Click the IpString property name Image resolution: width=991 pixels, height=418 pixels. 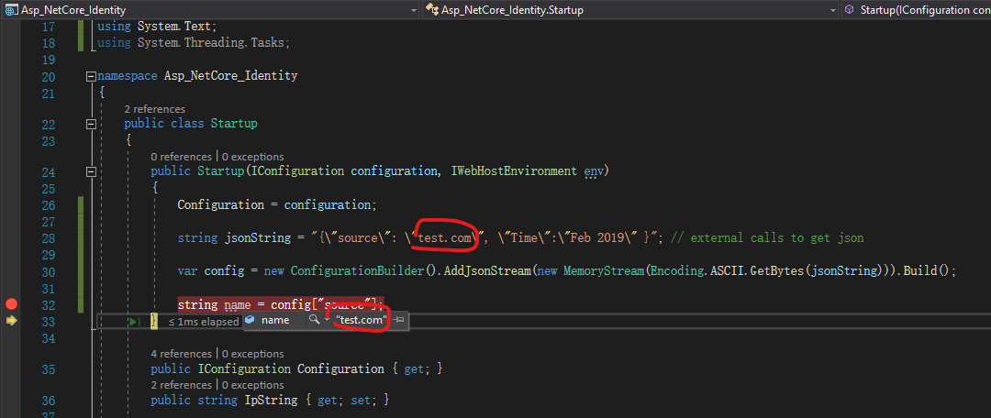271,401
